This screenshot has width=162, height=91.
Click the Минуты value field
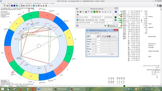pyautogui.click(x=98, y=41)
